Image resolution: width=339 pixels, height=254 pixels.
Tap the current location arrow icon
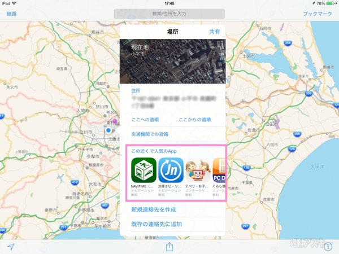pyautogui.click(x=11, y=247)
